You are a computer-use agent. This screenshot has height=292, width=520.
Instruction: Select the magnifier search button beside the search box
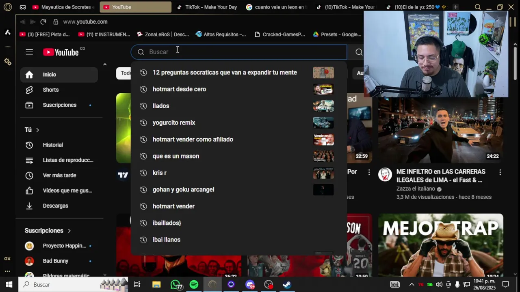coord(359,52)
